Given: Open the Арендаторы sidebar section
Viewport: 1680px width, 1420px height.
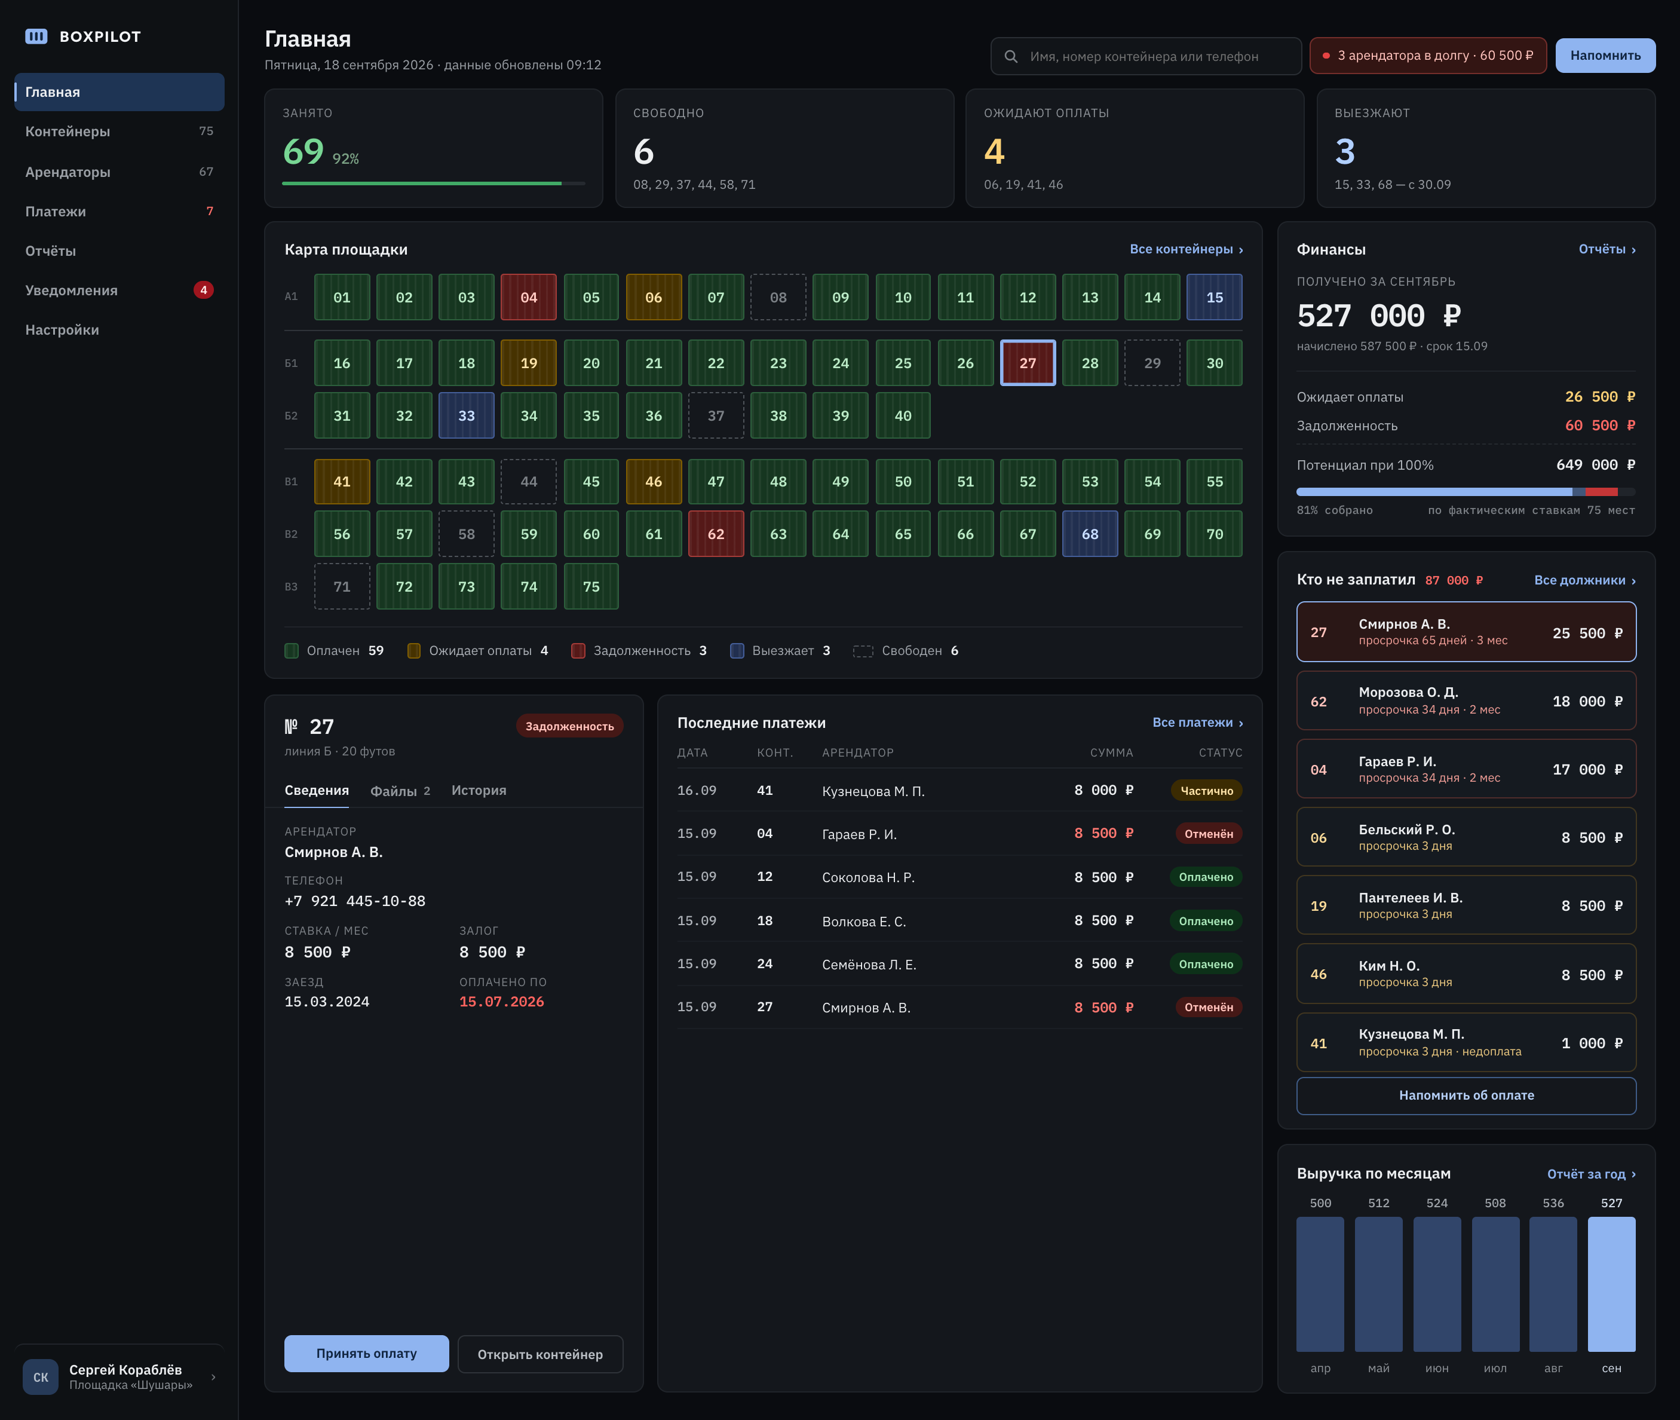Looking at the screenshot, I should click(119, 172).
